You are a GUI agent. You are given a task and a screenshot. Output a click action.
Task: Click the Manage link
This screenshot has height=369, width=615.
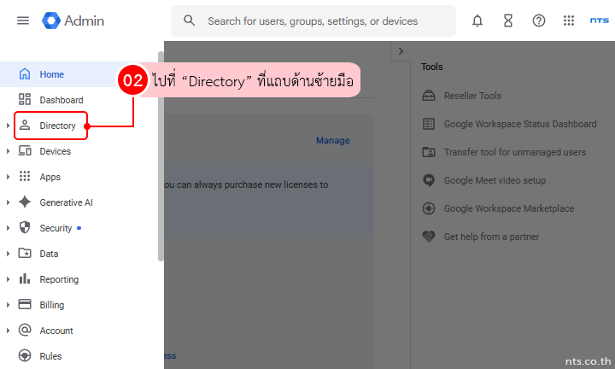pos(332,140)
